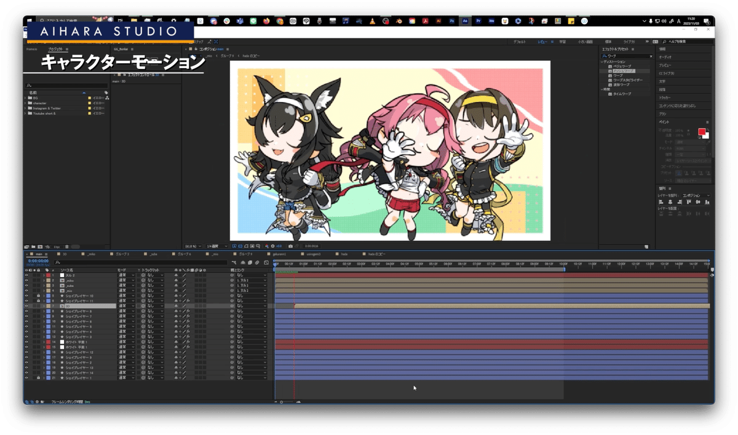Switch to the グループ 3 timeline tab

click(x=122, y=254)
